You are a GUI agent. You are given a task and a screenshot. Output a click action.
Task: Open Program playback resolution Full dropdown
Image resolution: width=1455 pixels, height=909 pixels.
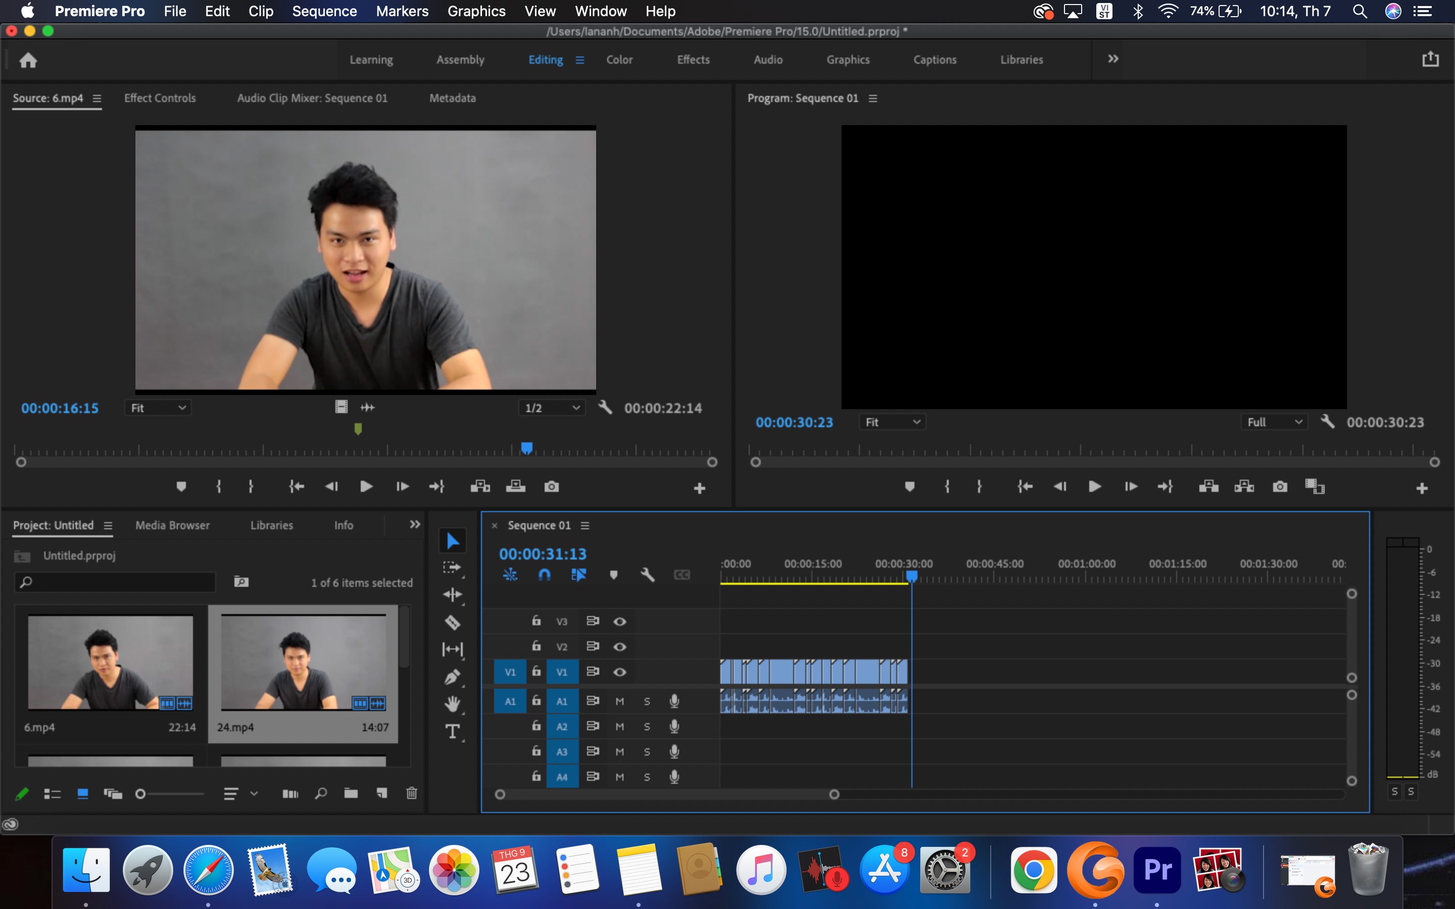pos(1275,422)
